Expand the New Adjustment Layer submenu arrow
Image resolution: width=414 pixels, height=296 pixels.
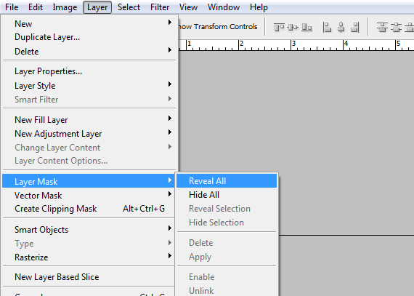[170, 132]
